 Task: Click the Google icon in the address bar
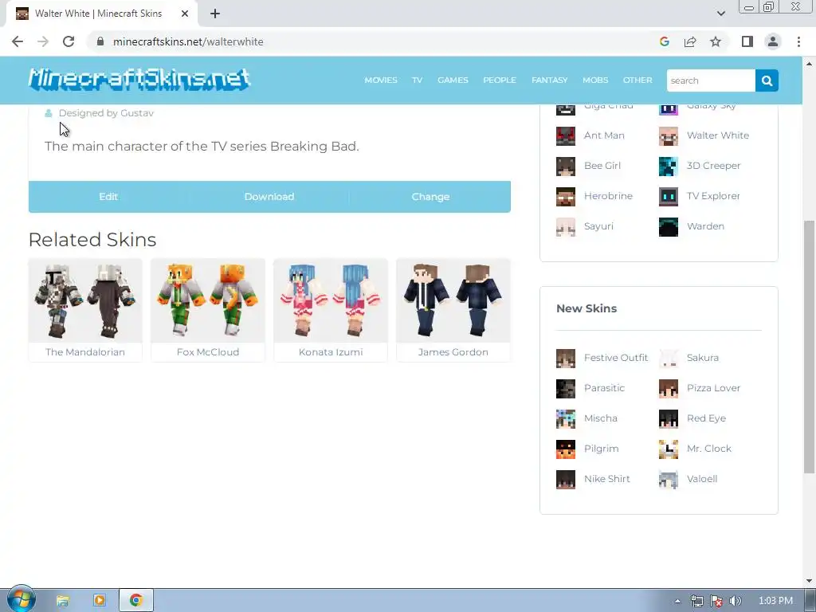(x=664, y=41)
